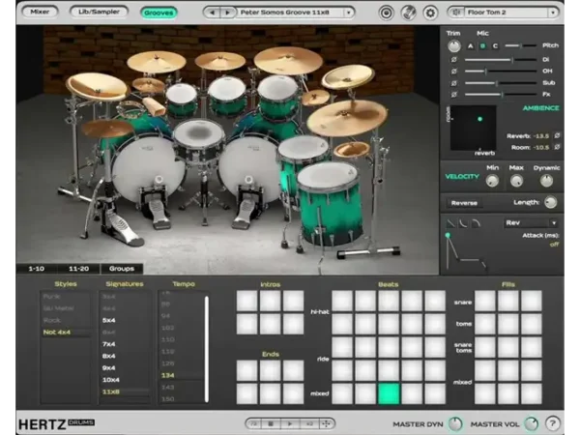The image size is (580, 435).
Task: Switch to the Mixer tab
Action: click(40, 12)
